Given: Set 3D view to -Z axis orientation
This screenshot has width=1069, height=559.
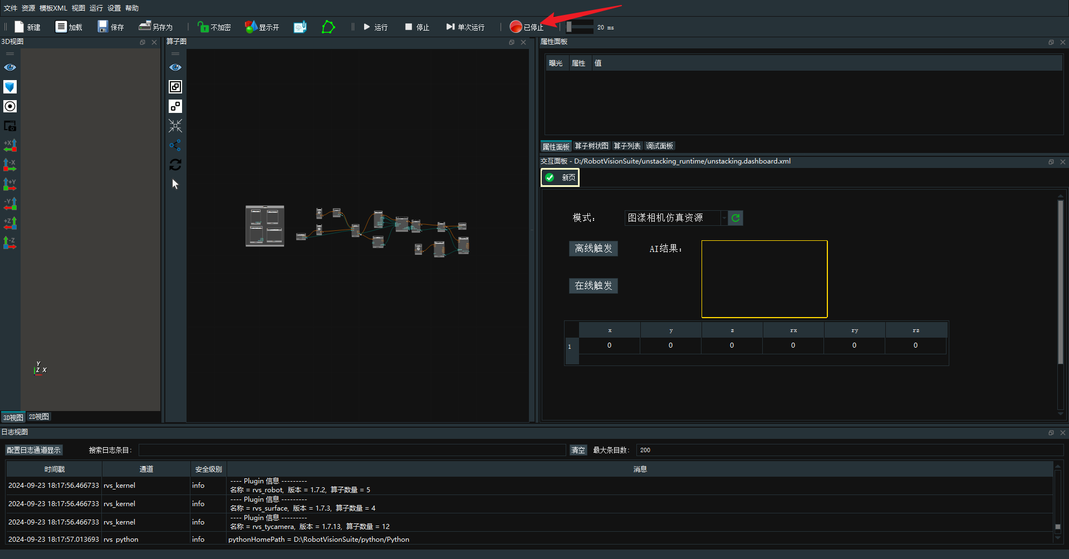Looking at the screenshot, I should [x=10, y=243].
